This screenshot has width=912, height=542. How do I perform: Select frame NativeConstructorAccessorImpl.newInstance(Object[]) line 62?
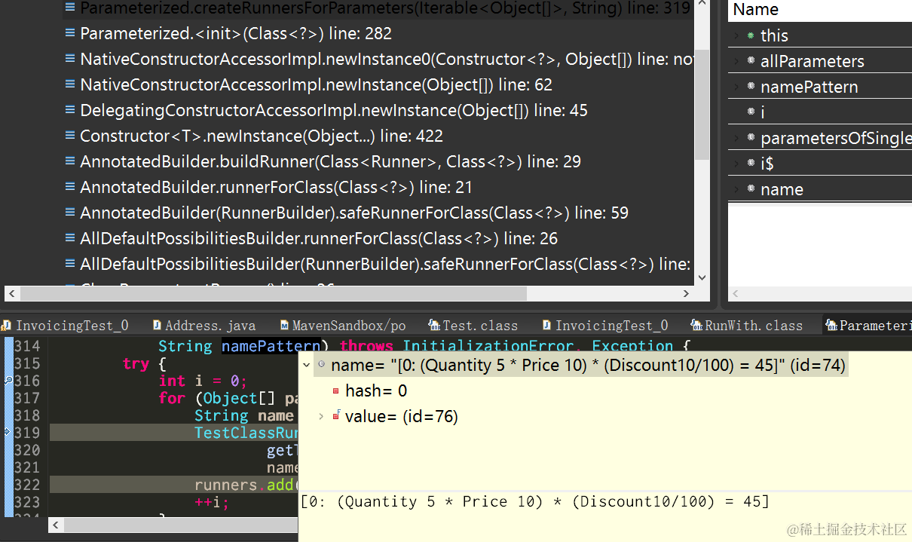click(309, 84)
